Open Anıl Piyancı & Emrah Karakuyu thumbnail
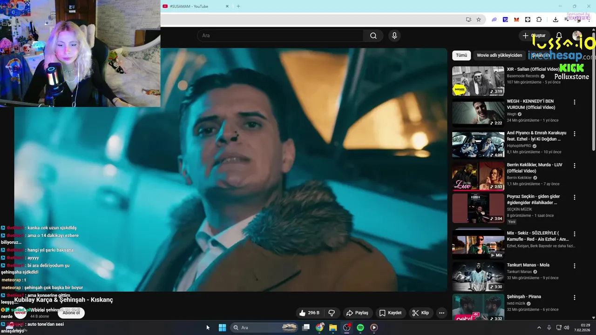This screenshot has height=335, width=596. (478, 144)
